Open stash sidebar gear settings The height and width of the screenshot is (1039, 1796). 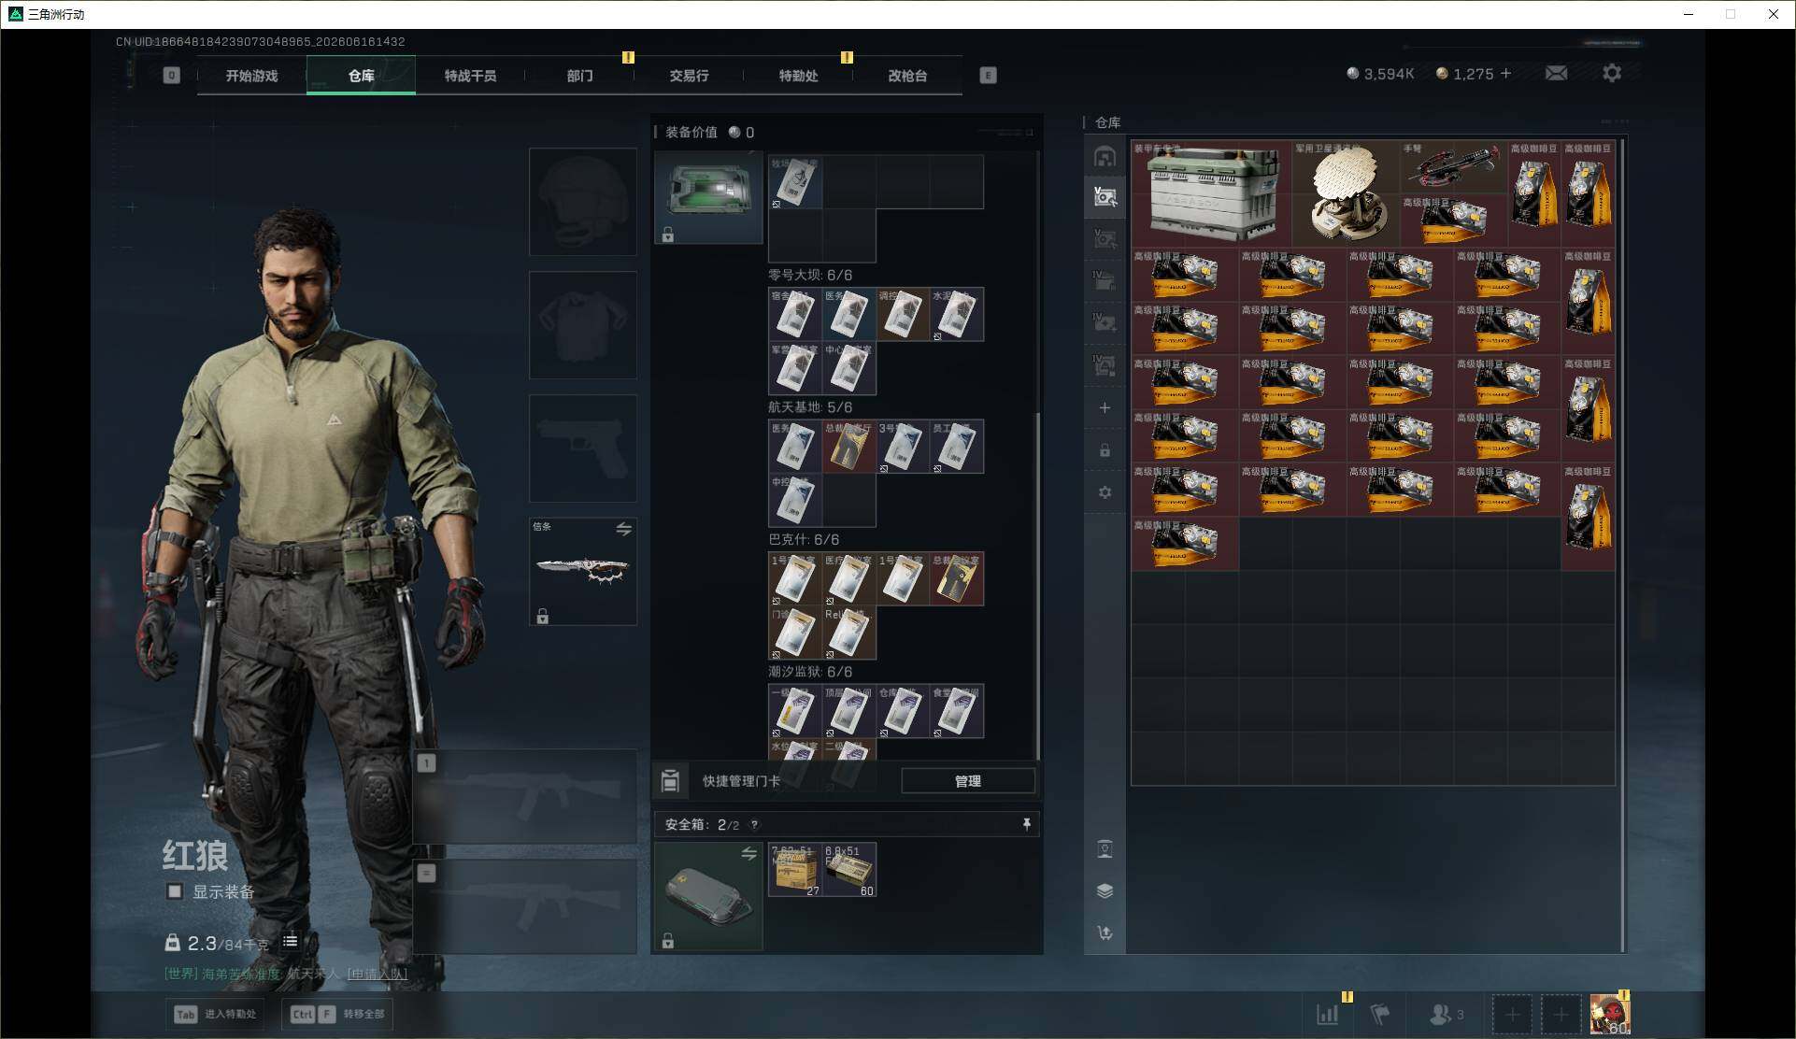[x=1105, y=492]
